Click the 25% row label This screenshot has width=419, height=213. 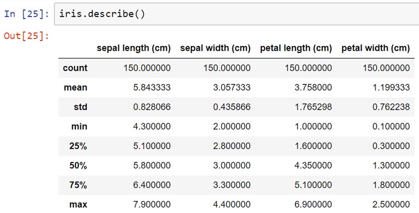[x=78, y=146]
